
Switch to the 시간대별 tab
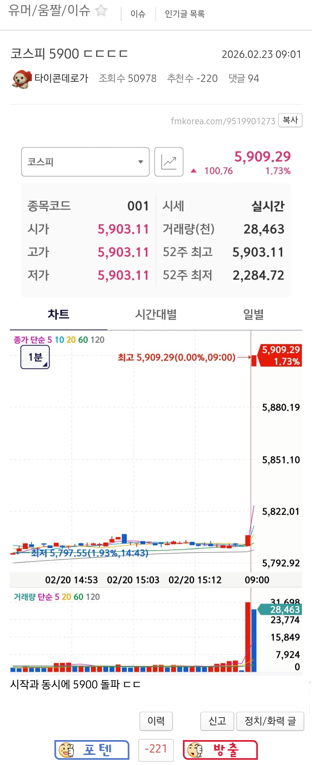pyautogui.click(x=156, y=314)
